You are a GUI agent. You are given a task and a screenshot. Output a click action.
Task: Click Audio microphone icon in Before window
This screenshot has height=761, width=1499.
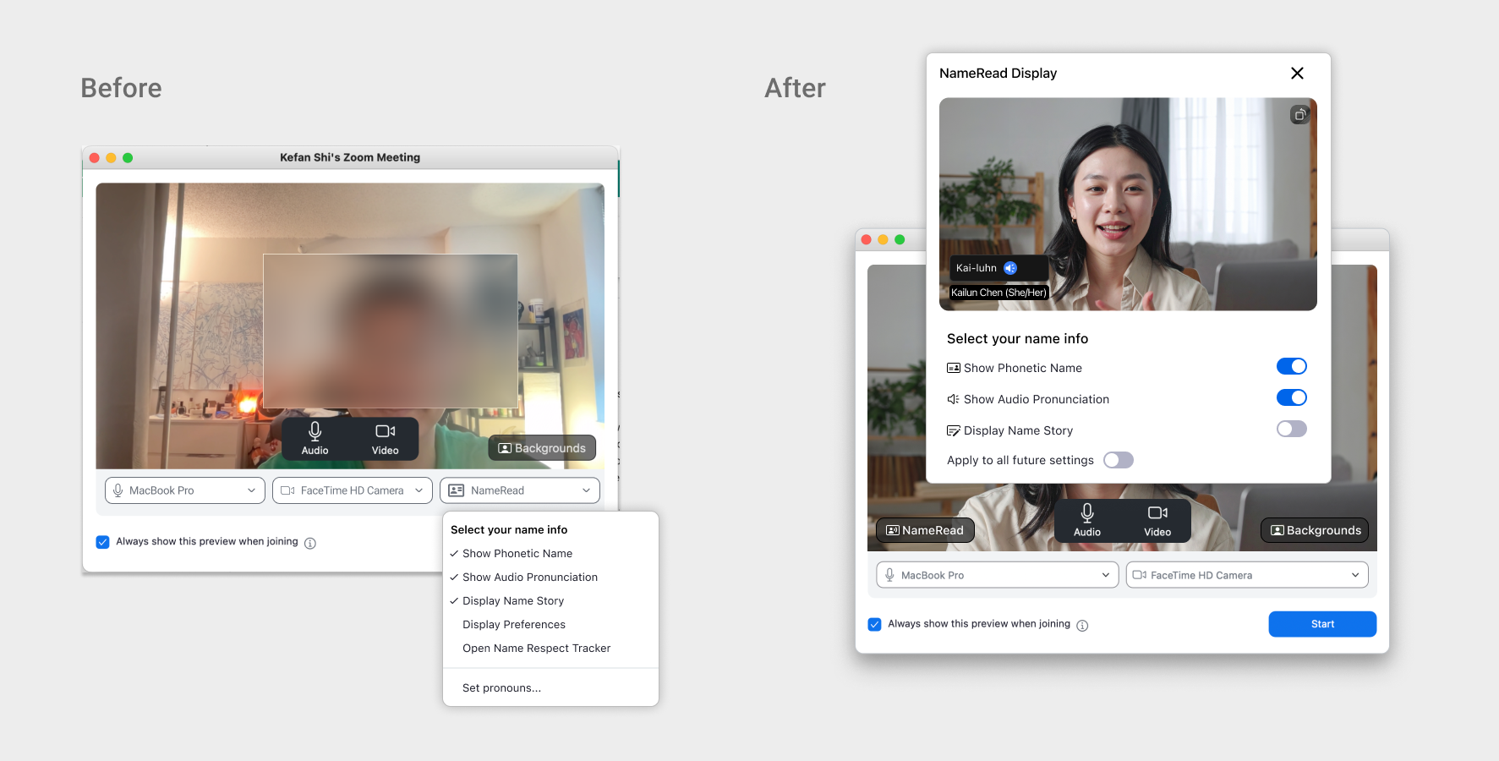pos(315,431)
